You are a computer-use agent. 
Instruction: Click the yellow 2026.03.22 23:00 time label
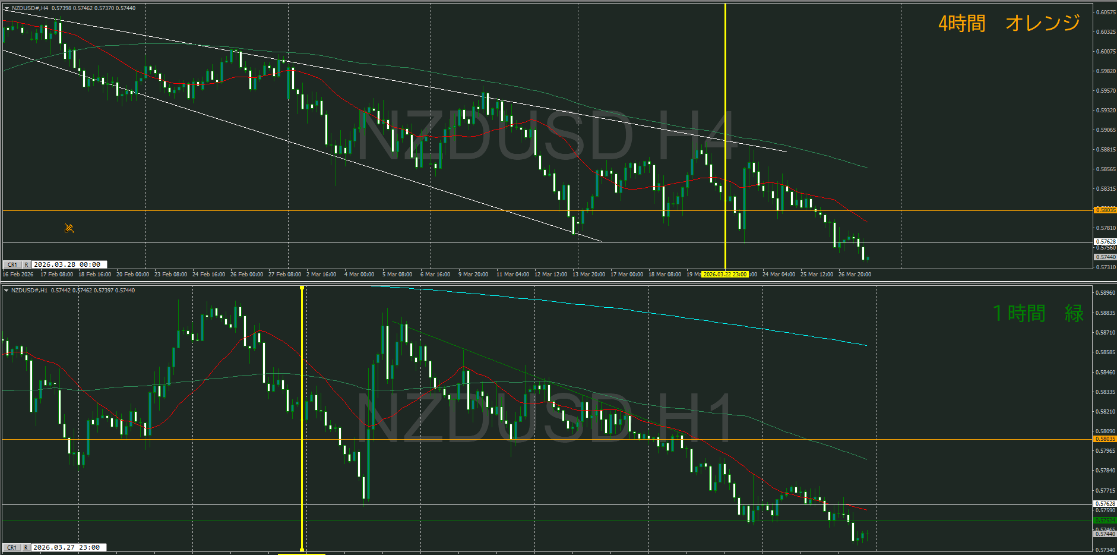click(724, 275)
